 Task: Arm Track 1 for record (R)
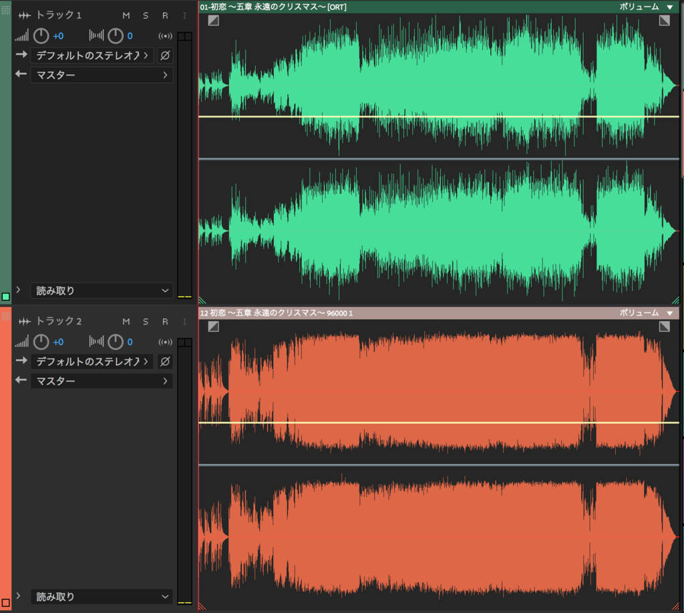pos(165,16)
